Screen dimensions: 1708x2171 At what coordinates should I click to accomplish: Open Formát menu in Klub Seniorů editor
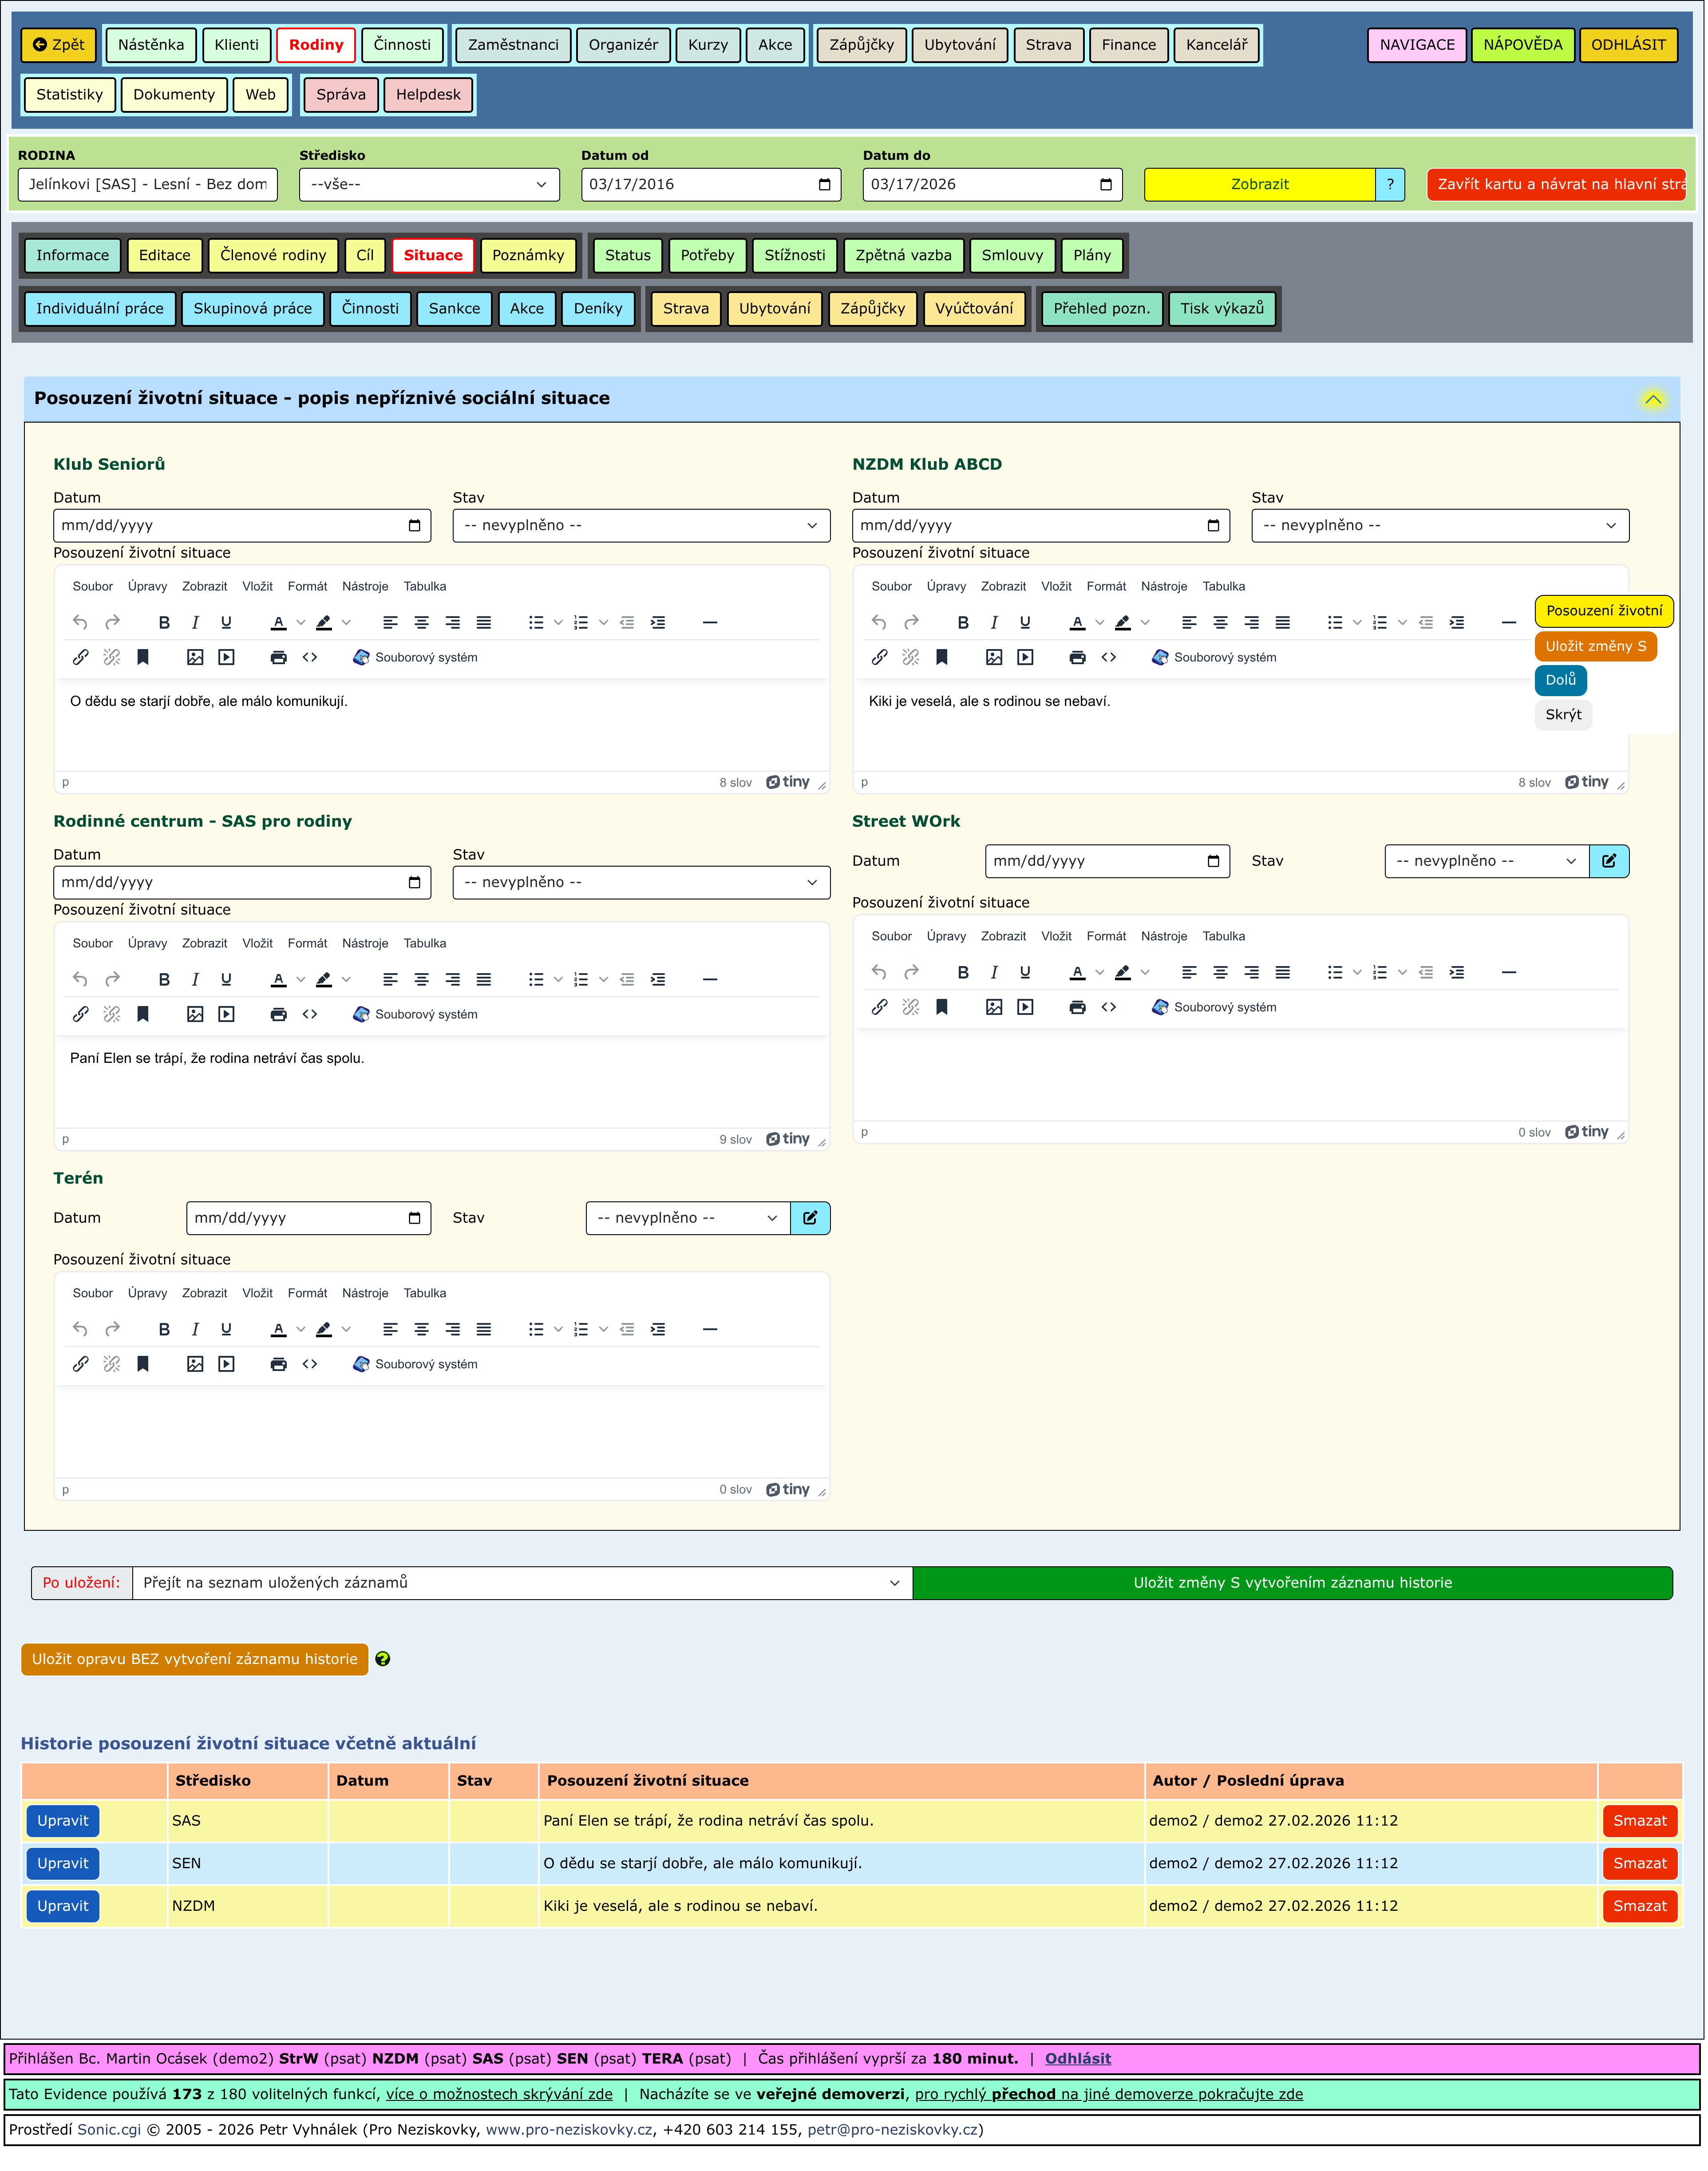point(307,587)
